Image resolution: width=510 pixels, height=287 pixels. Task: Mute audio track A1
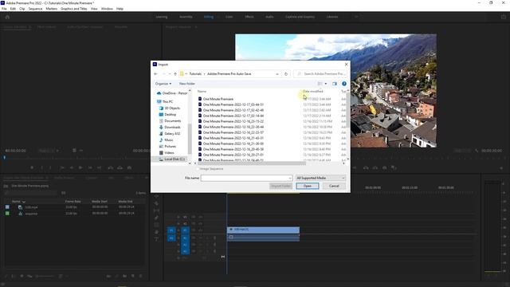(201, 238)
